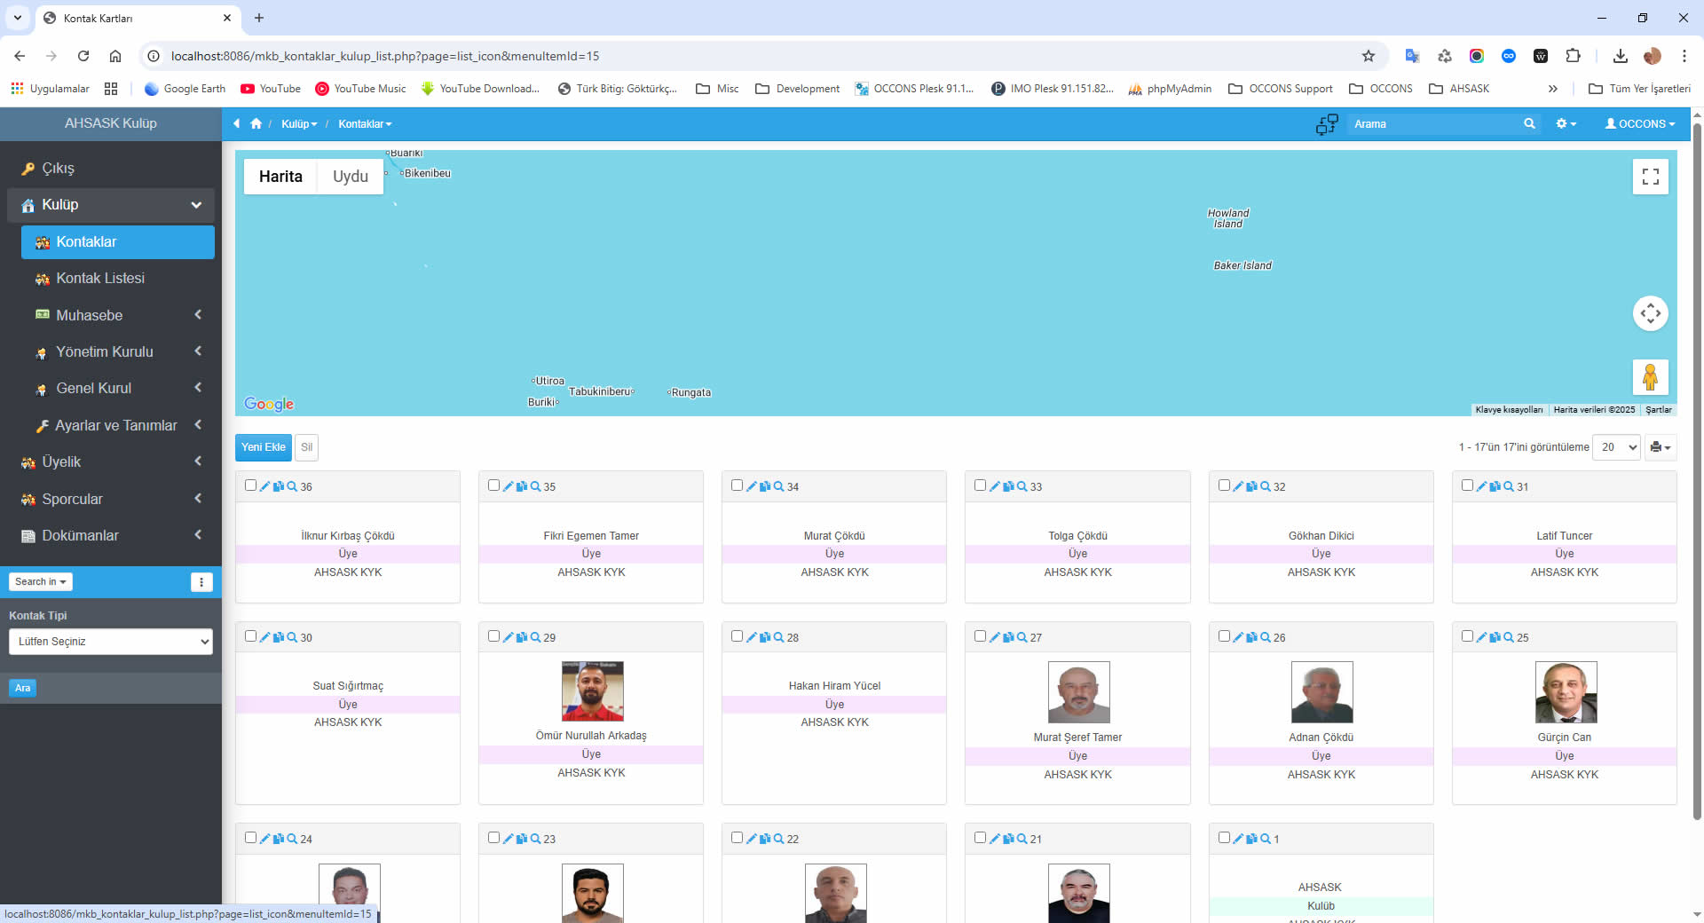This screenshot has width=1704, height=923.
Task: Click the home icon in the breadcrumb
Action: pyautogui.click(x=256, y=124)
